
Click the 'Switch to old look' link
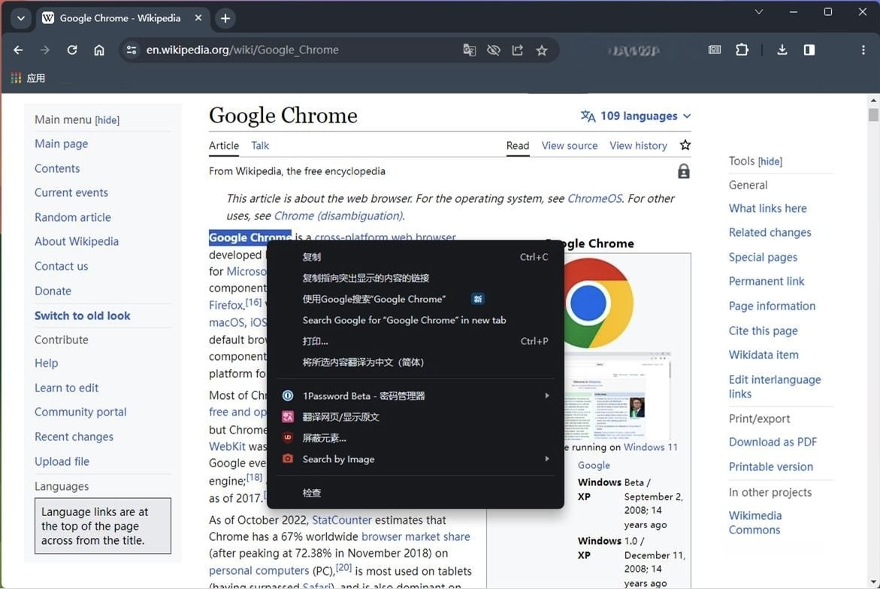82,316
